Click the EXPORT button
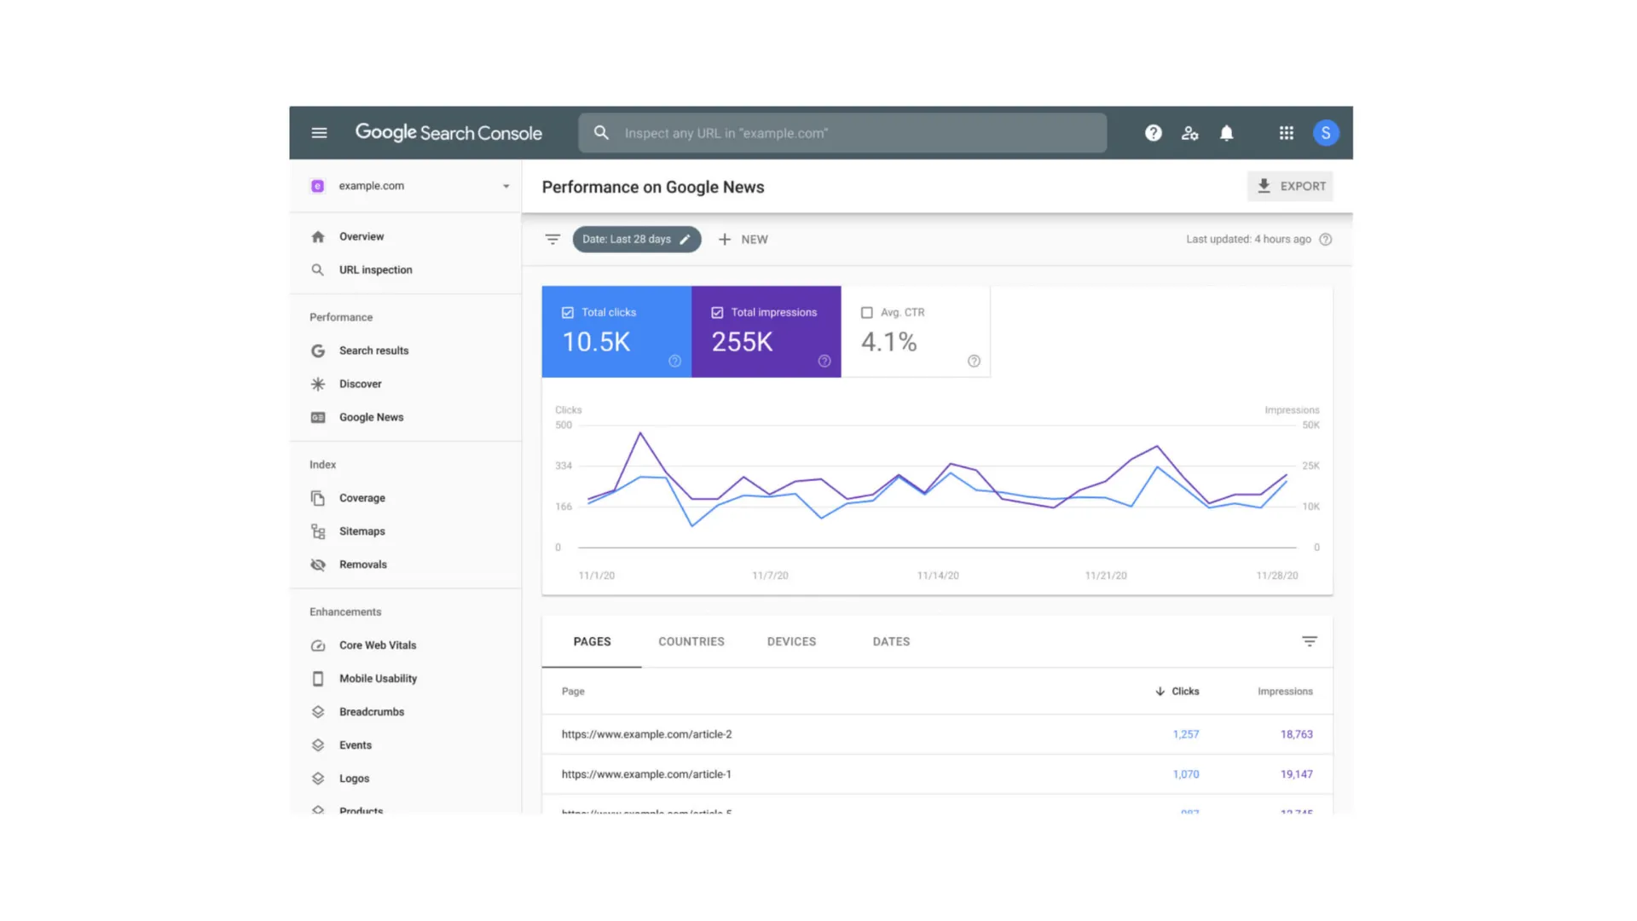The image size is (1637, 921). click(x=1290, y=186)
